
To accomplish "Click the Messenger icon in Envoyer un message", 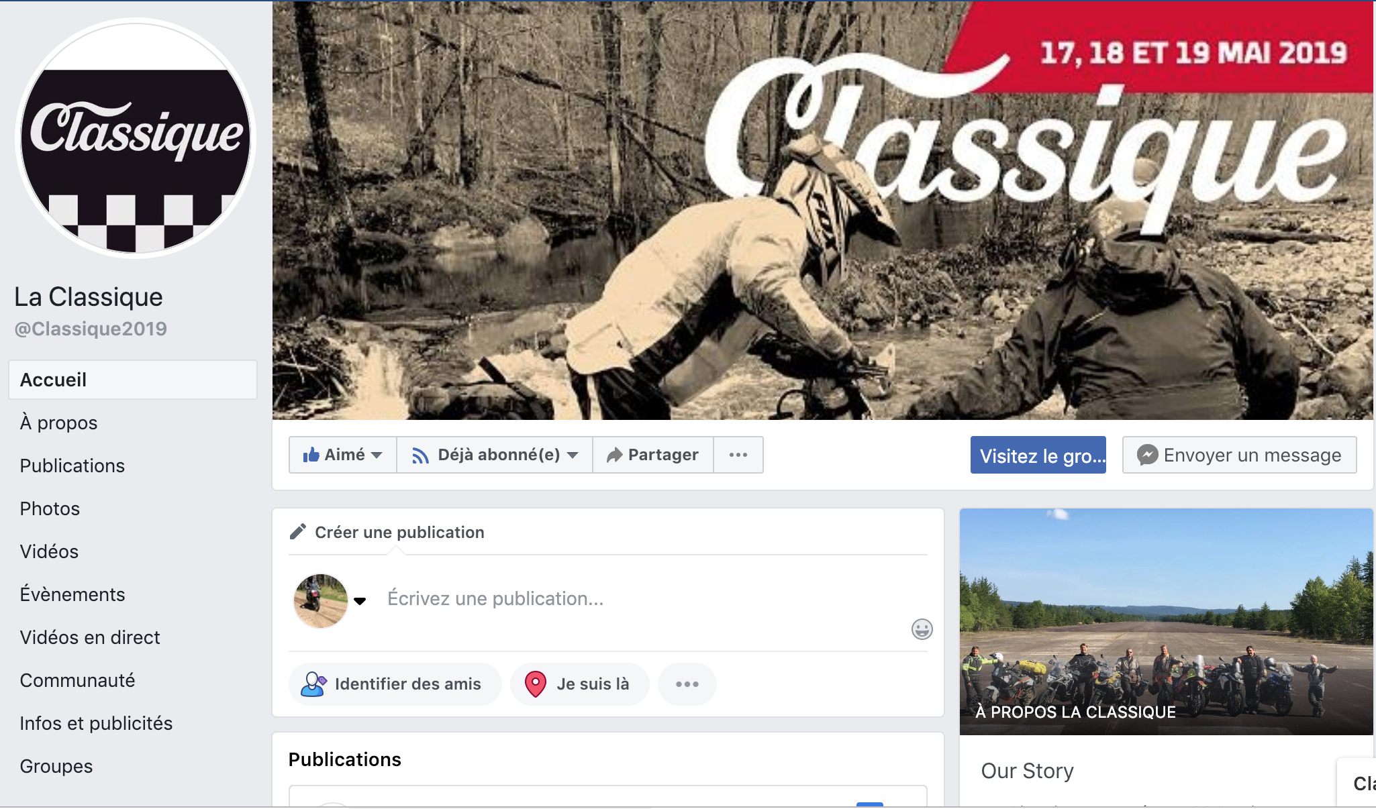I will click(x=1147, y=455).
